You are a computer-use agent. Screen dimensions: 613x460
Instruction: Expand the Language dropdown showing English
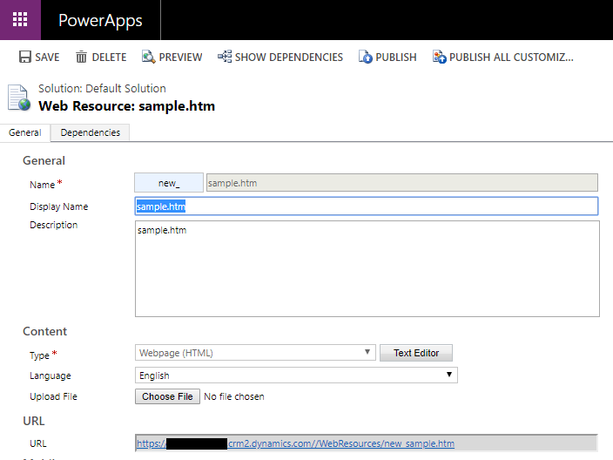[296, 375]
